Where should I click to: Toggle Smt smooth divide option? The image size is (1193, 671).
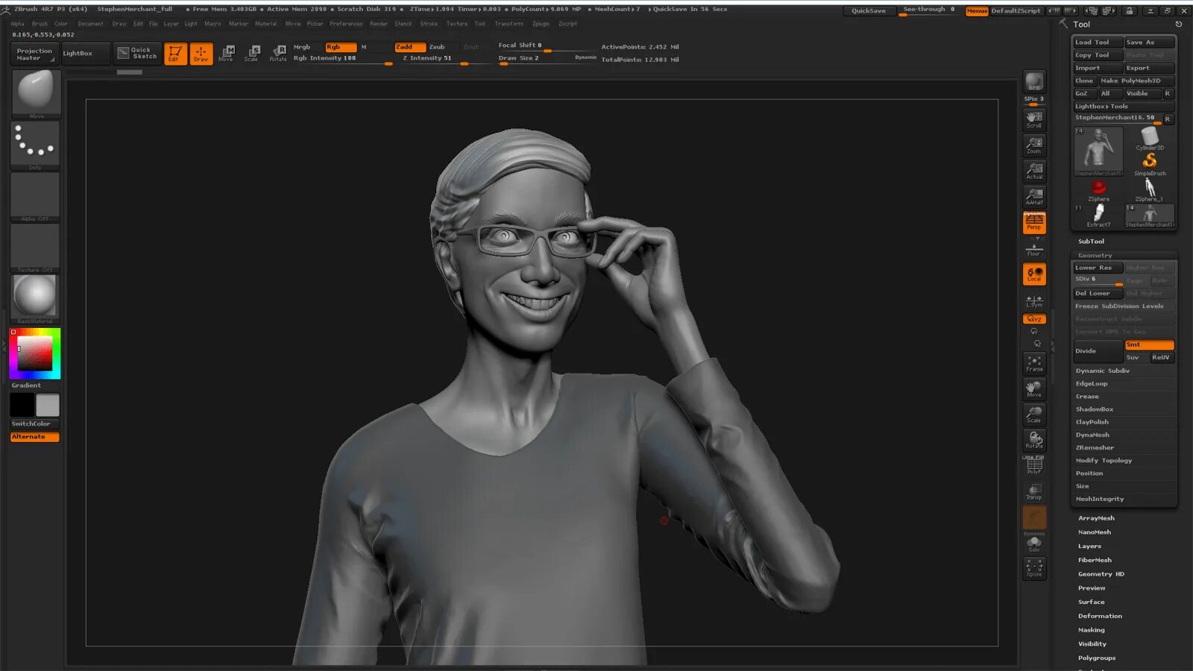click(1149, 344)
